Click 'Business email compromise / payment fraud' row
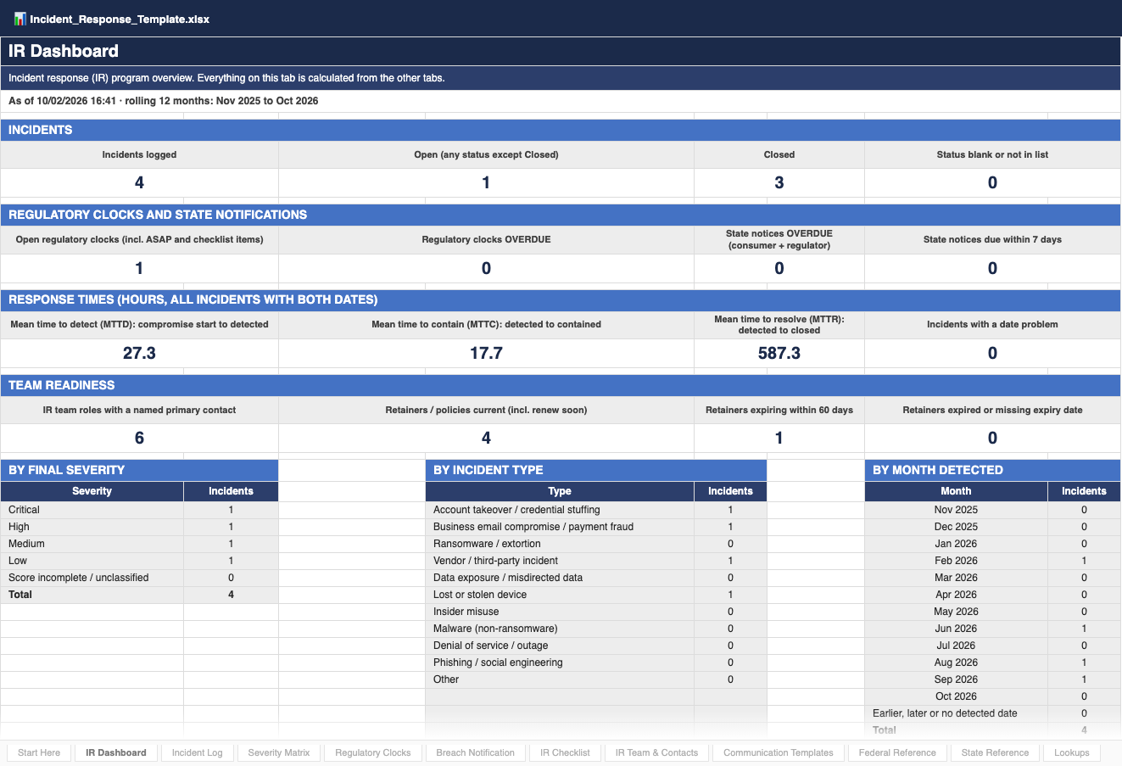 coord(595,527)
